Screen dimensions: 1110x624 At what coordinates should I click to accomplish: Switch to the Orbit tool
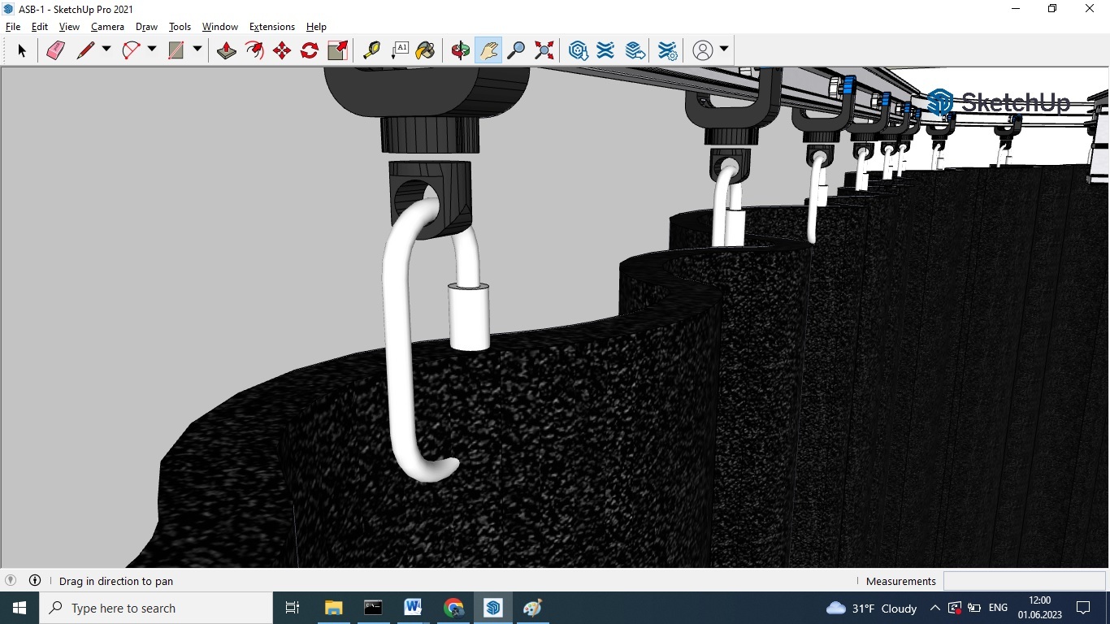(x=461, y=50)
